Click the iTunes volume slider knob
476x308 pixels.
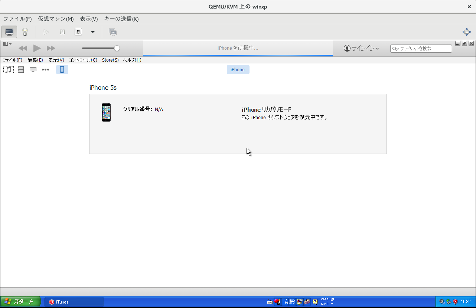(117, 48)
